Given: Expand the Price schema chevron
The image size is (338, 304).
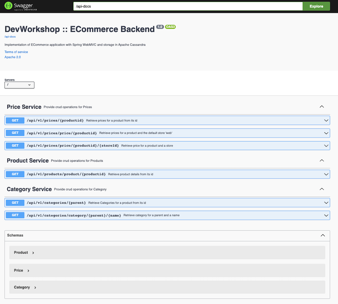Looking at the screenshot, I should click(28, 271).
